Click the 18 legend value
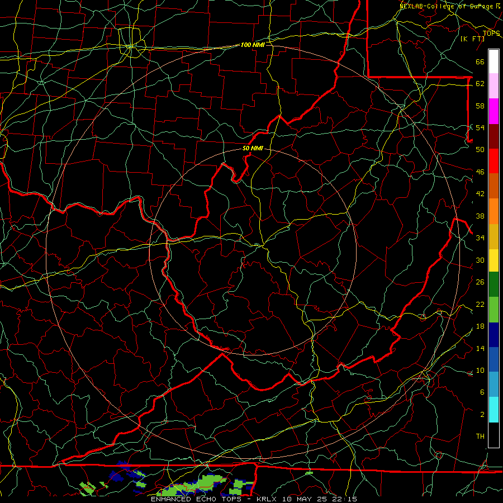 (480, 326)
